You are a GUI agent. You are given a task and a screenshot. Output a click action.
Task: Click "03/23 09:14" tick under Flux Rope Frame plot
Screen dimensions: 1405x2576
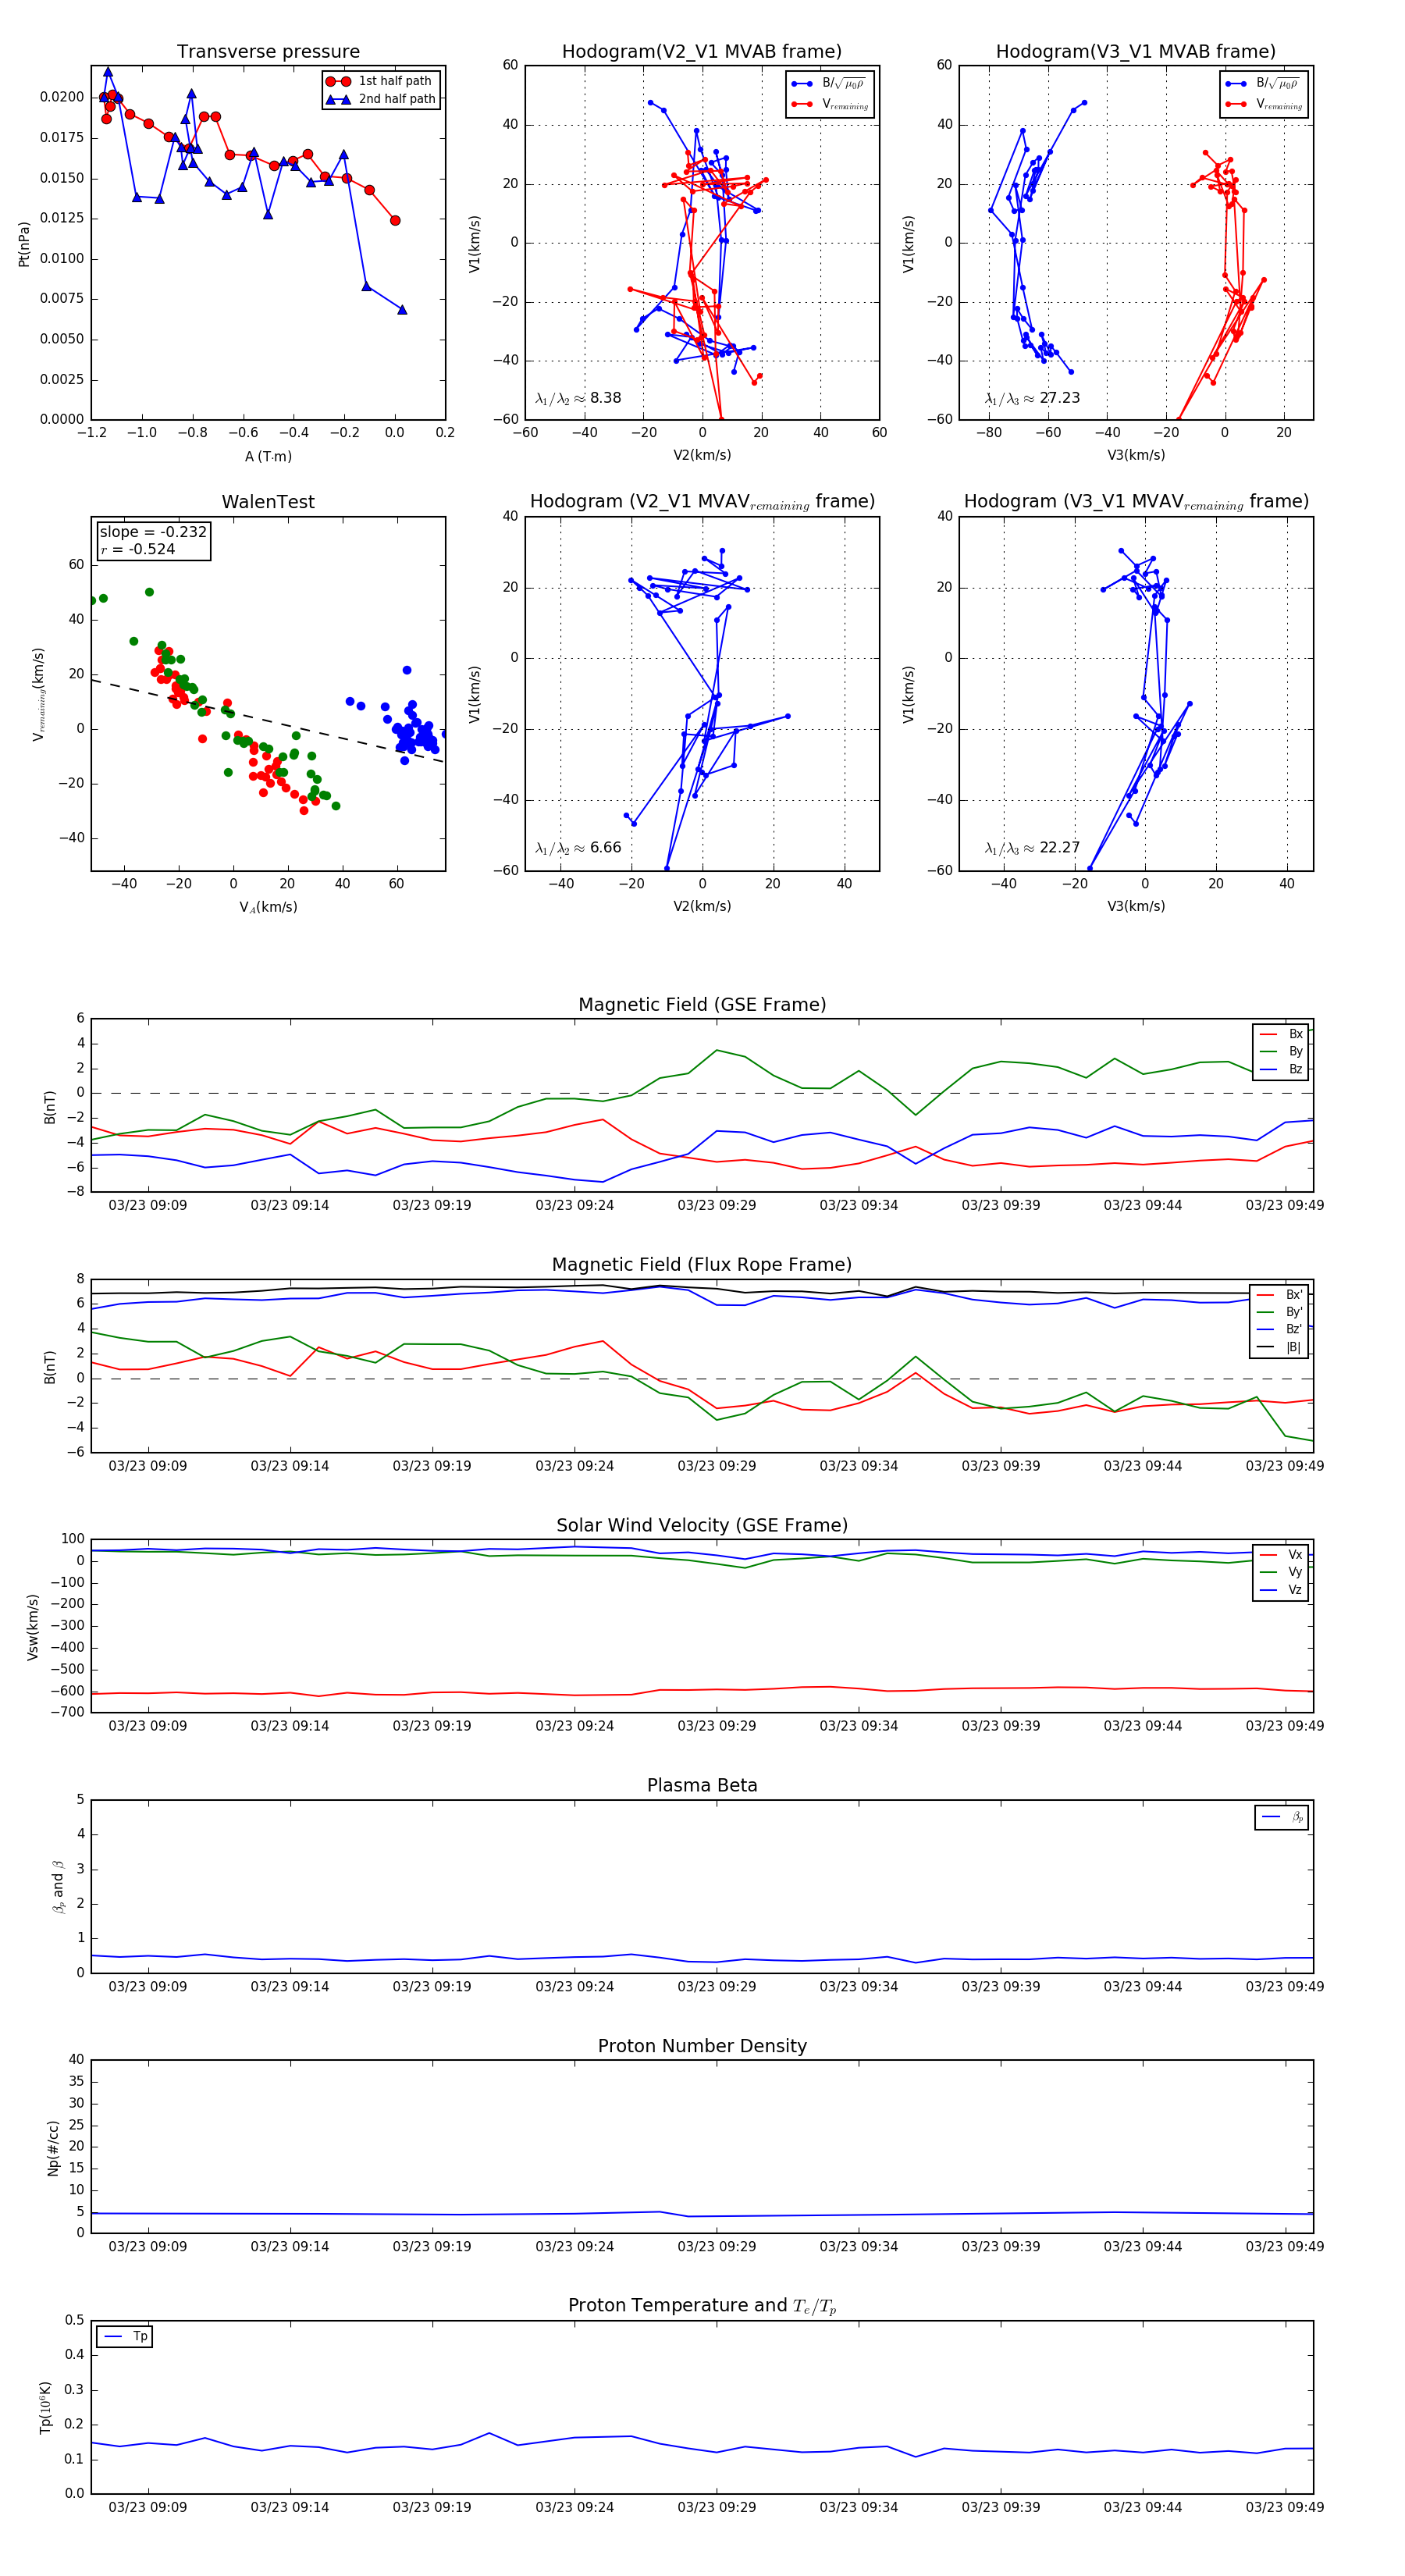click(290, 1466)
